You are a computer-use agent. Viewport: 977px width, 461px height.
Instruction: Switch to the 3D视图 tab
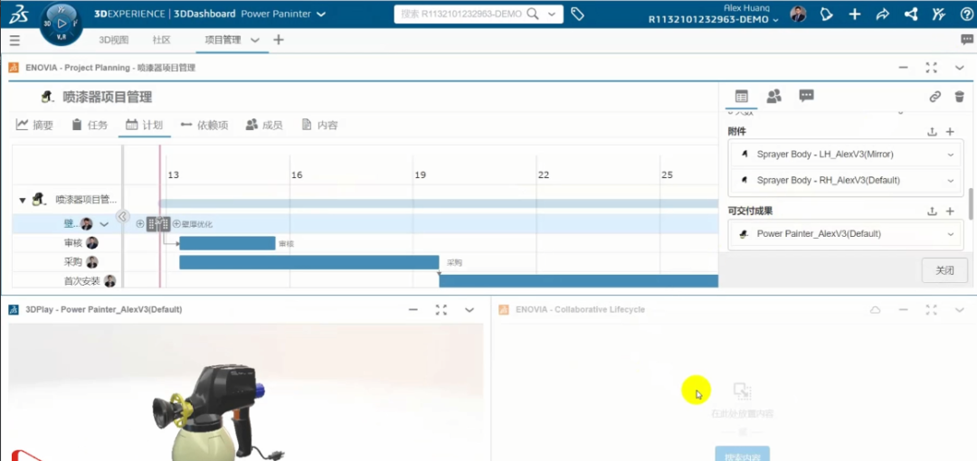point(113,40)
